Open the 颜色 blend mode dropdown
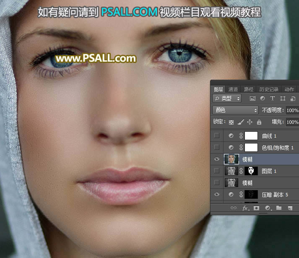The width and height of the screenshot is (299, 258). point(236,110)
